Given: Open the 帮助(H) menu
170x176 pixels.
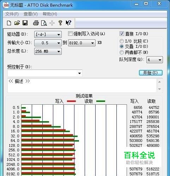Looking at the screenshot, I should (50, 14).
